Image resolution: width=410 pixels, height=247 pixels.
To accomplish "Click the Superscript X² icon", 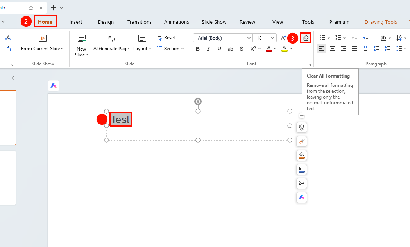I will (x=253, y=49).
